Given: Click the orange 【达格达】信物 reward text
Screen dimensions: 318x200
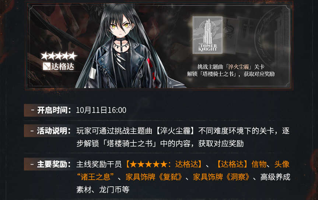Looking at the screenshot, I should click(241, 164).
